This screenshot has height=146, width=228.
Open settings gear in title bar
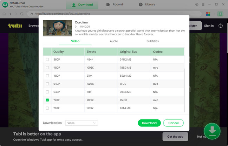click(x=197, y=5)
